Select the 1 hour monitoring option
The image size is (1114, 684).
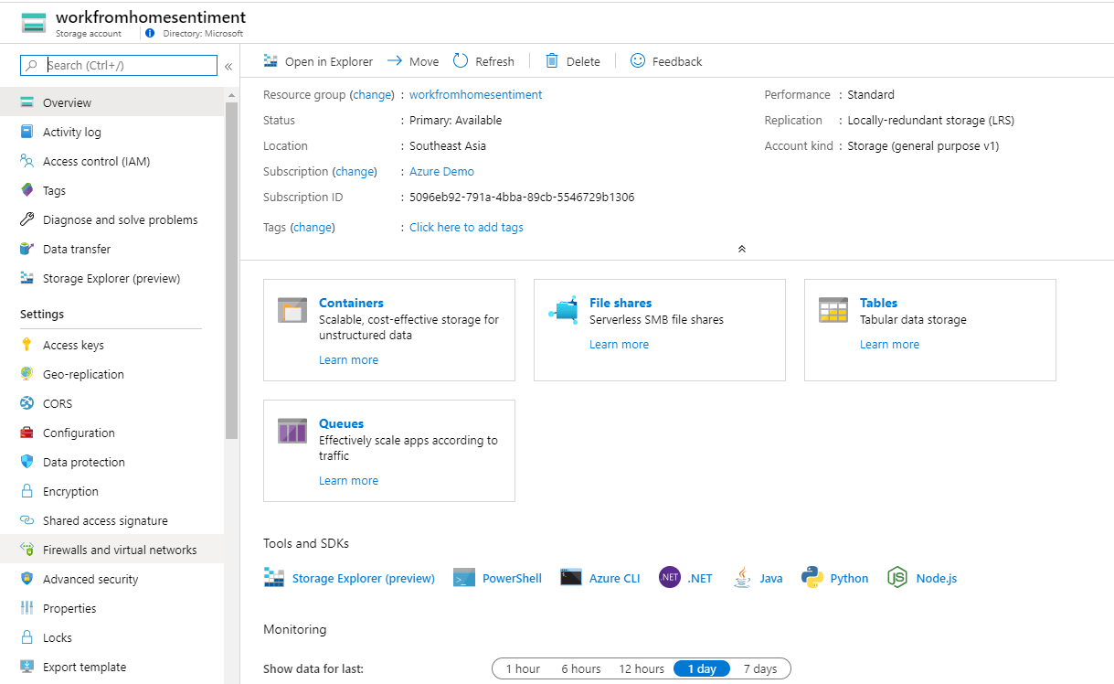point(522,668)
